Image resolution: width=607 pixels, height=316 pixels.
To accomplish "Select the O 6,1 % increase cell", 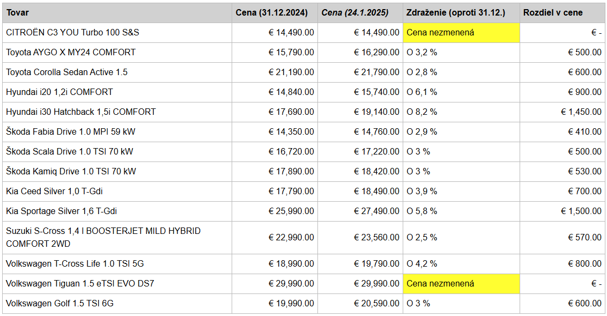I will coord(422,92).
